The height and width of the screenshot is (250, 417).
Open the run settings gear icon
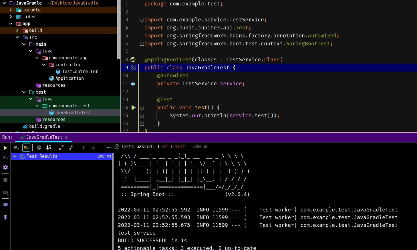click(x=5, y=167)
